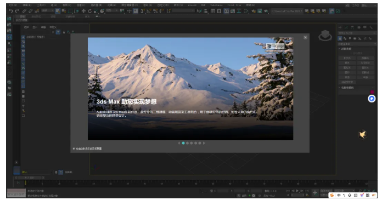Viewport: 382px width, 206px height.
Task: Toggle Percent Snap button
Action: point(155,11)
